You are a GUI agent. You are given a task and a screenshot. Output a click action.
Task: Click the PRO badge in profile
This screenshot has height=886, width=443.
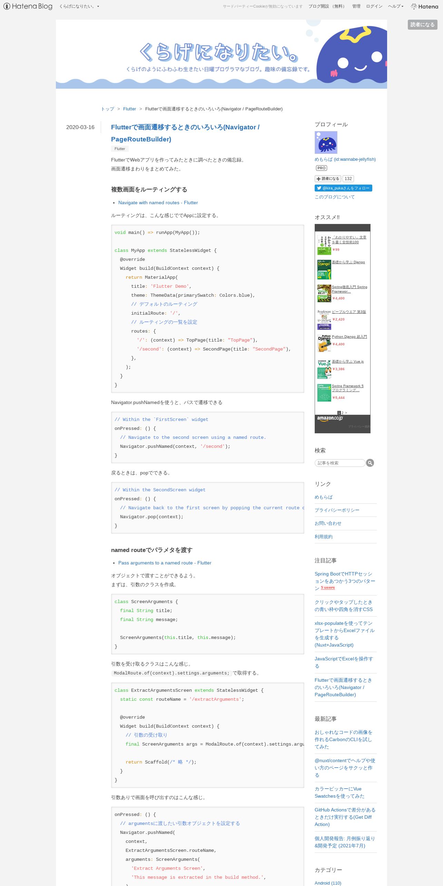[322, 168]
